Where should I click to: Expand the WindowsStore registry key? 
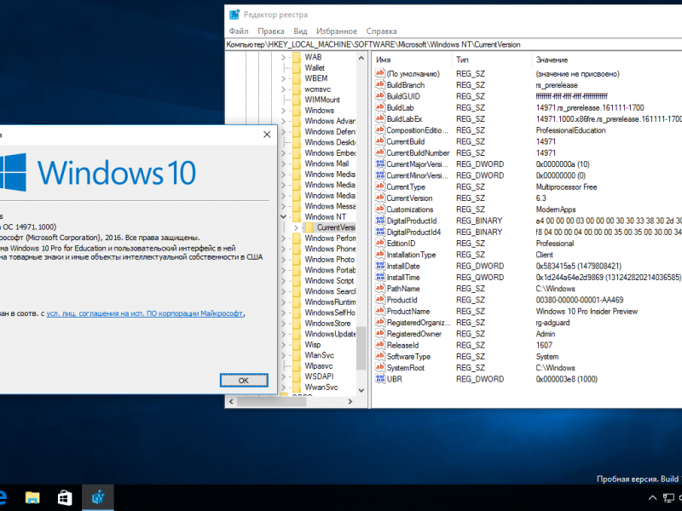[284, 324]
